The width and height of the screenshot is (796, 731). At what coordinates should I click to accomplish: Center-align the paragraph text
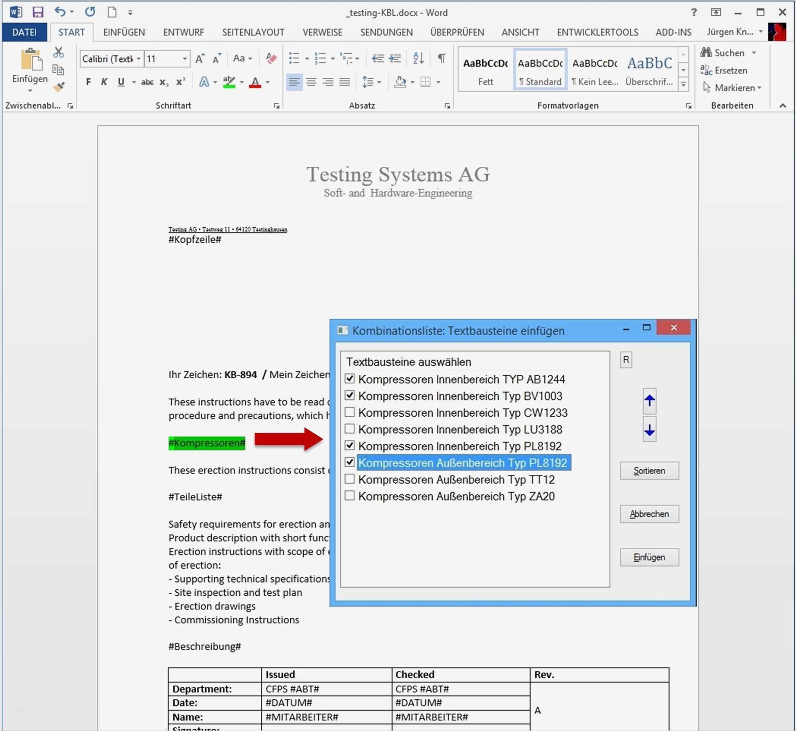[x=311, y=82]
